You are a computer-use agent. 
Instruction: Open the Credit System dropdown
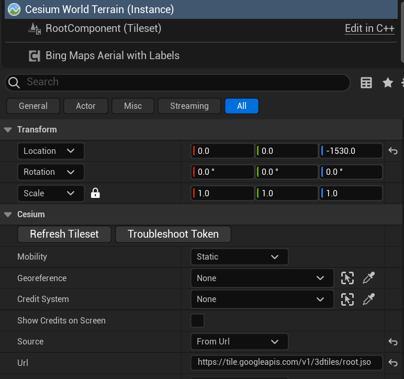click(262, 299)
